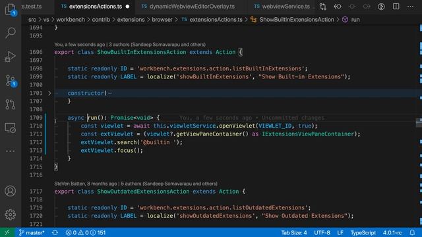Click the 'Show Built-in Extensions' label string
This screenshot has height=237, width=422.
tap(301, 77)
